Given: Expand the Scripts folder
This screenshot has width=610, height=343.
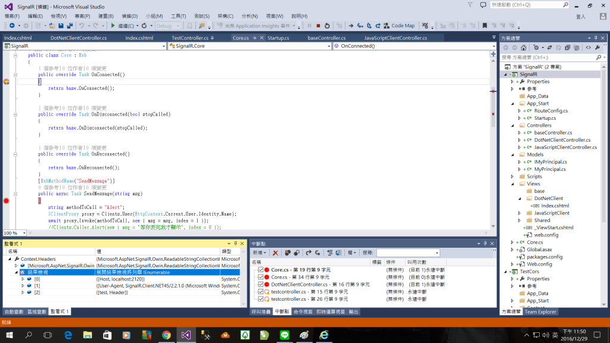Looking at the screenshot, I should 512,176.
